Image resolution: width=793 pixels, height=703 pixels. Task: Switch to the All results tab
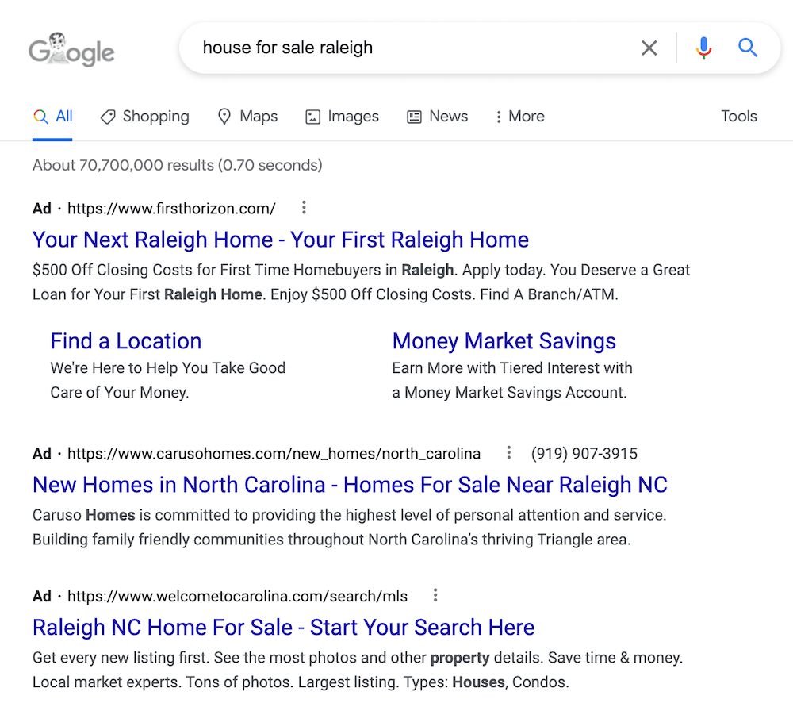point(52,116)
